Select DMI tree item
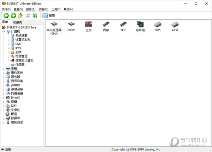The width and height of the screenshot is (212, 152). (18, 44)
